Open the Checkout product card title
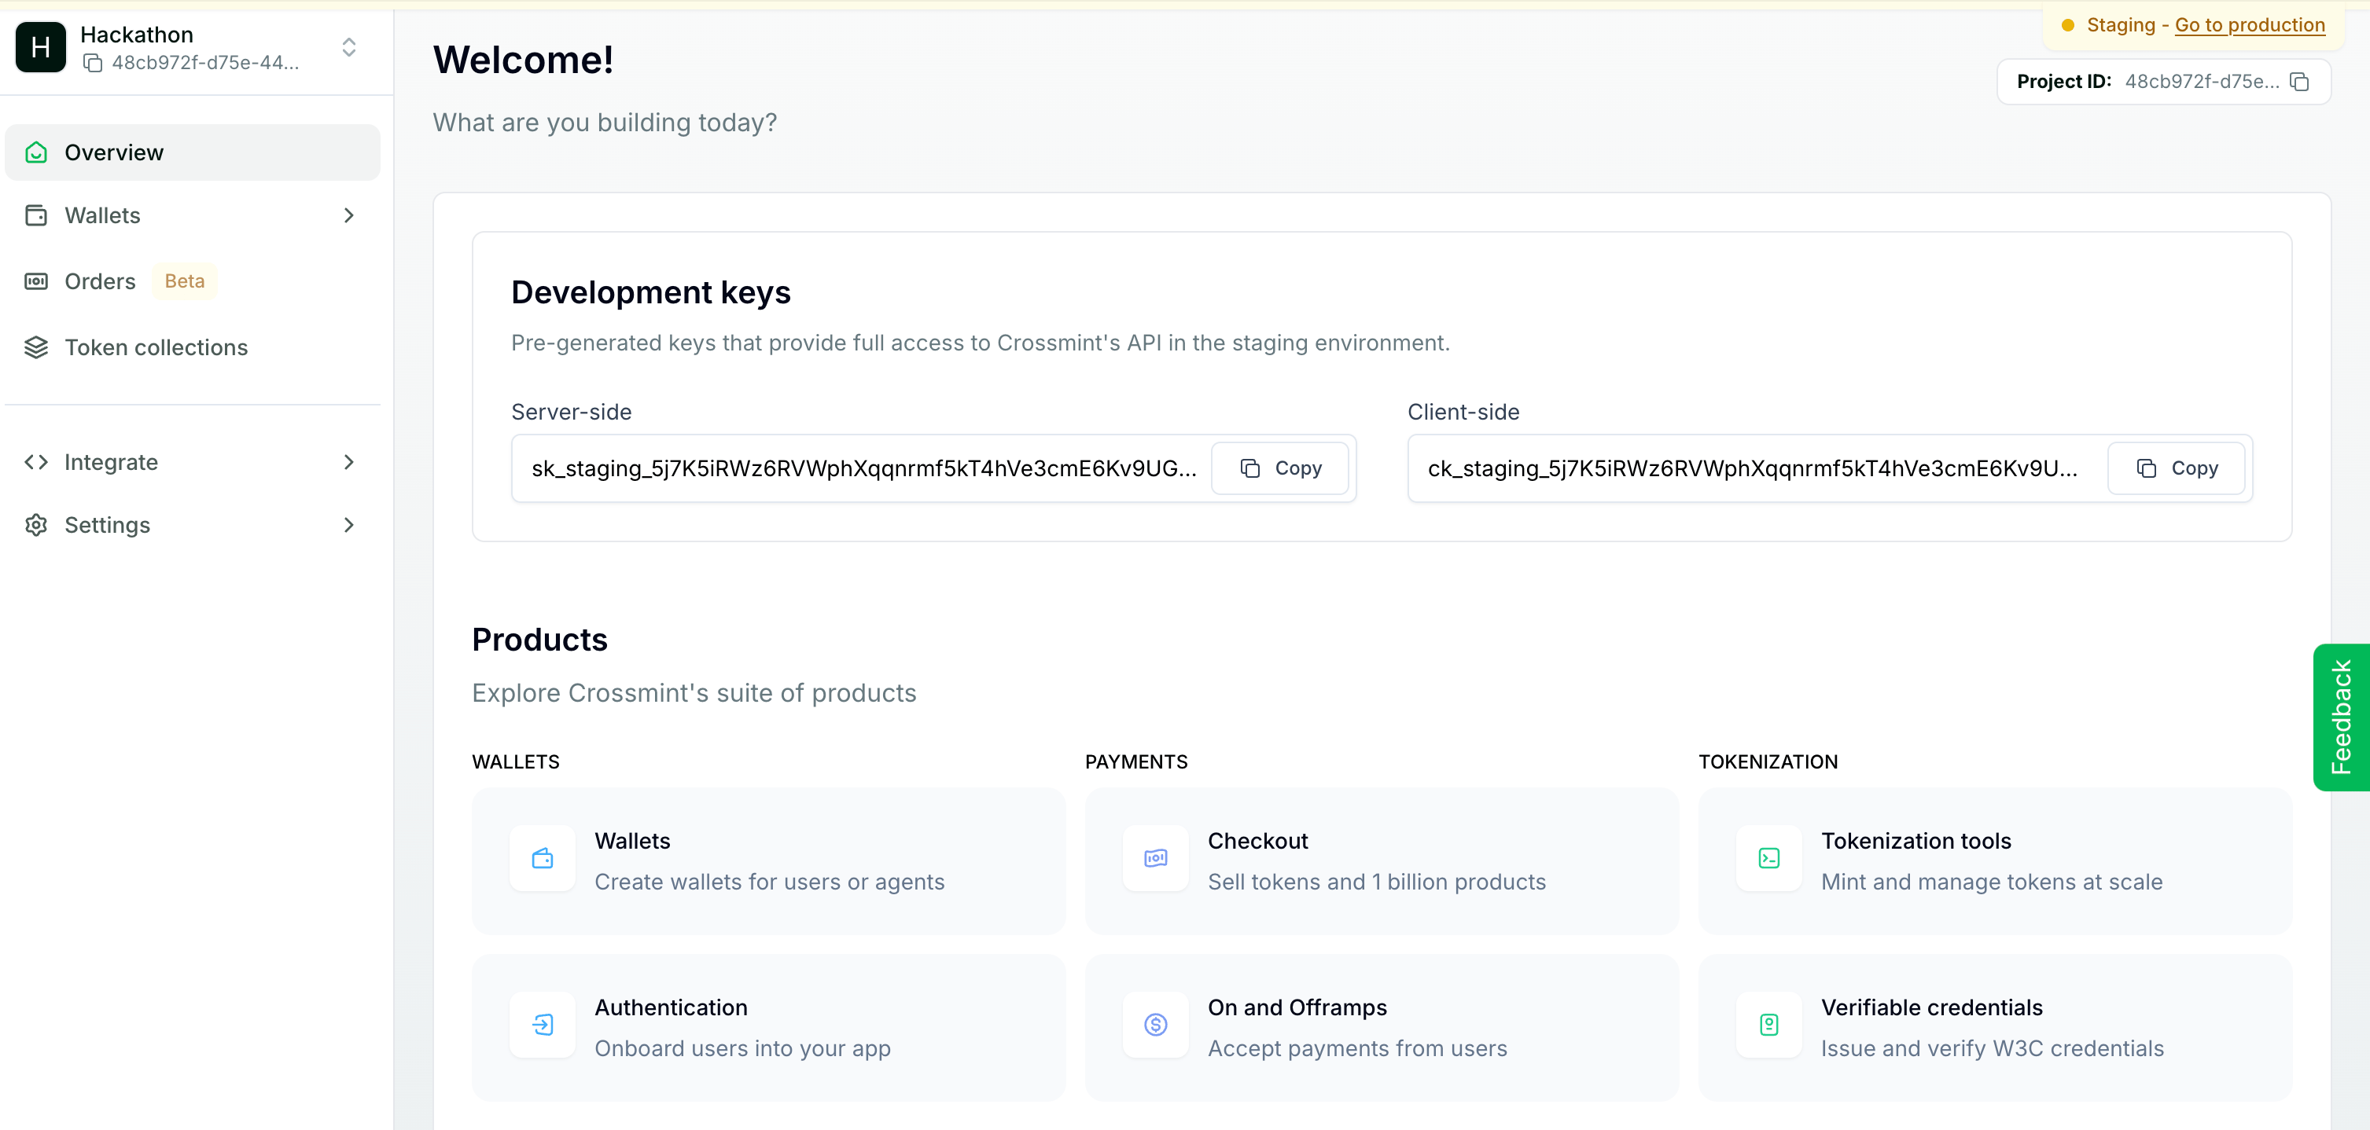Image resolution: width=2370 pixels, height=1130 pixels. (1257, 842)
